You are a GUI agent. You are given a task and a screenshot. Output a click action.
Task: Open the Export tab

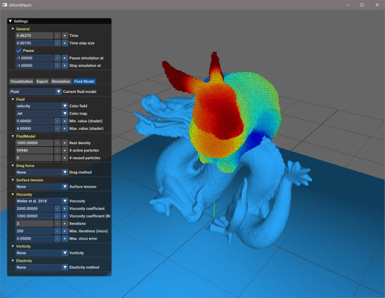[42, 81]
